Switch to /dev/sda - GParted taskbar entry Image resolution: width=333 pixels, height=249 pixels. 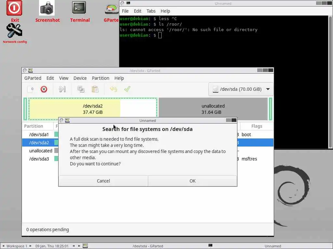148,246
